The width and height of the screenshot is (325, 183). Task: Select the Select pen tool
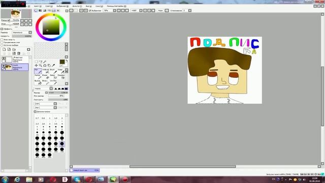tap(53, 77)
